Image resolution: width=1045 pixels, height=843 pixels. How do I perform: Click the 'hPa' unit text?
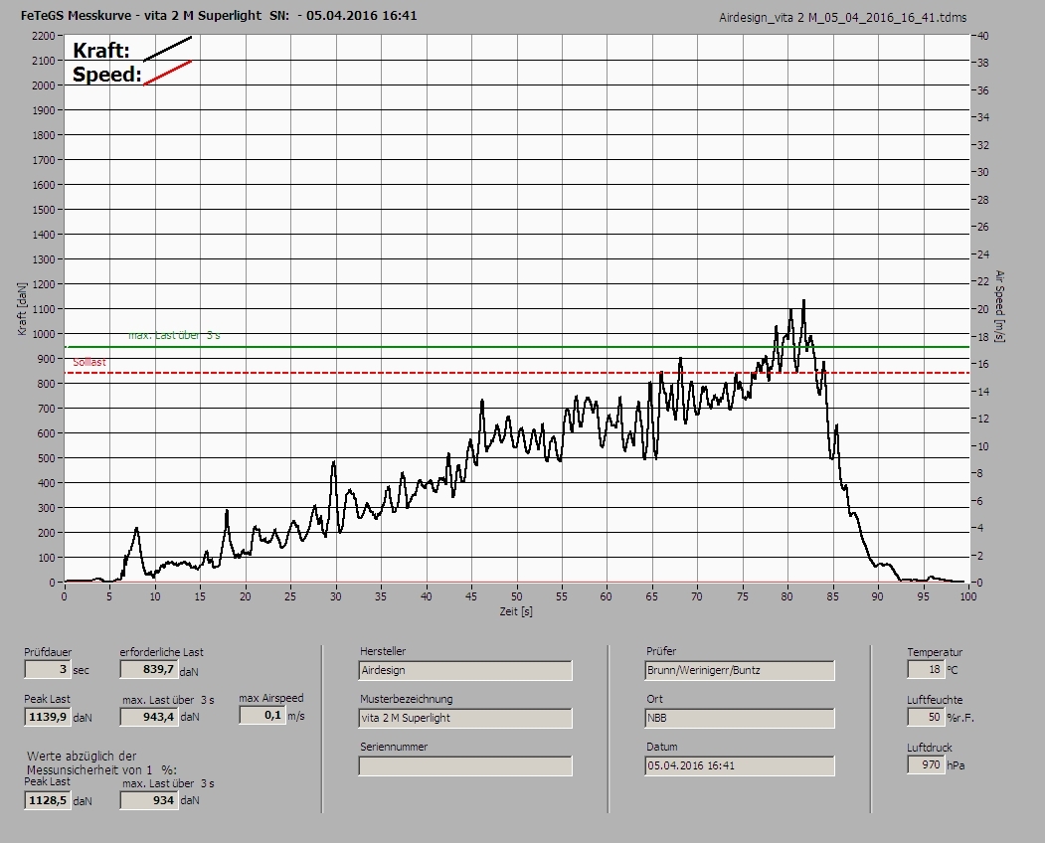957,765
